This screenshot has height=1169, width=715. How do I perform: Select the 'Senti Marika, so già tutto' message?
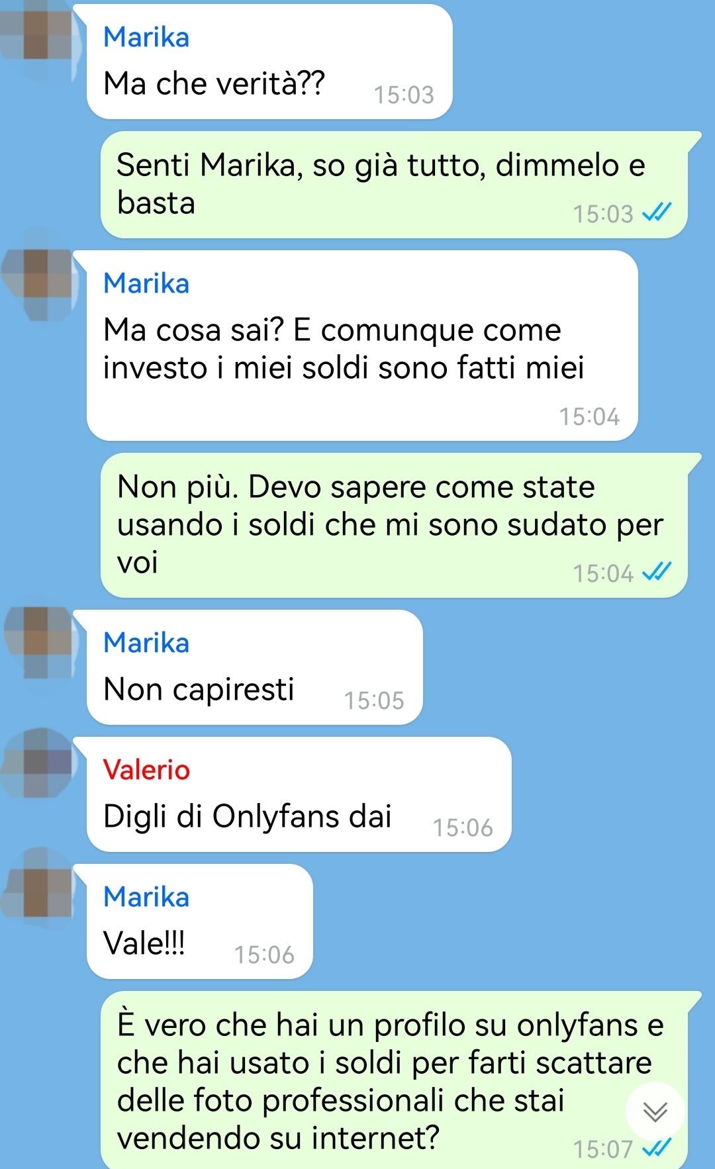(394, 185)
